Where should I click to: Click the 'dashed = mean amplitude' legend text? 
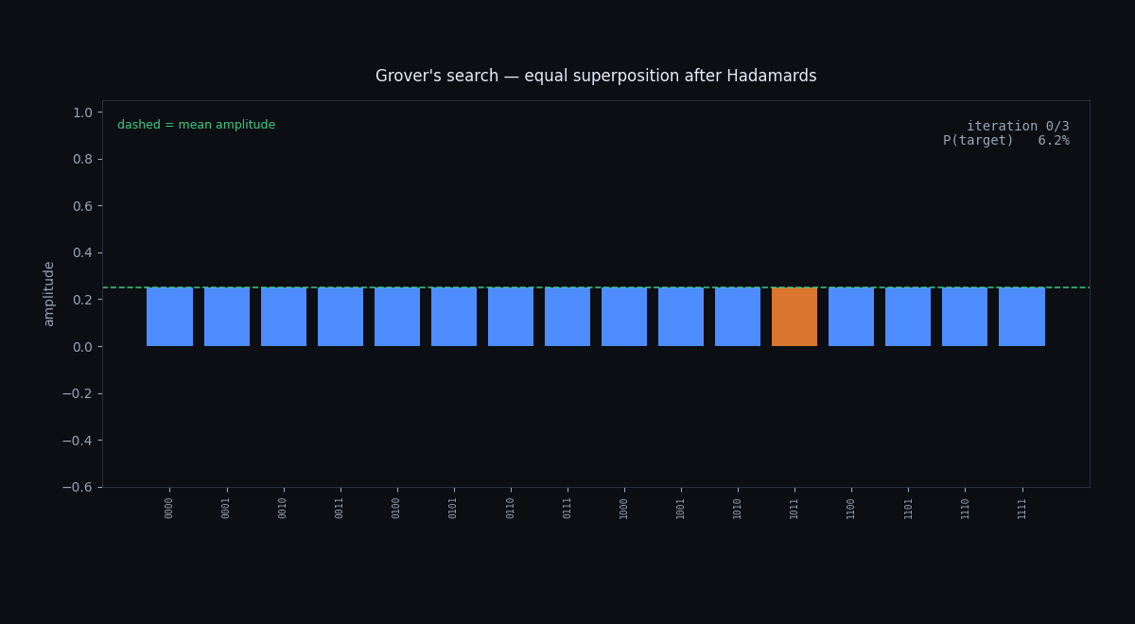[197, 125]
